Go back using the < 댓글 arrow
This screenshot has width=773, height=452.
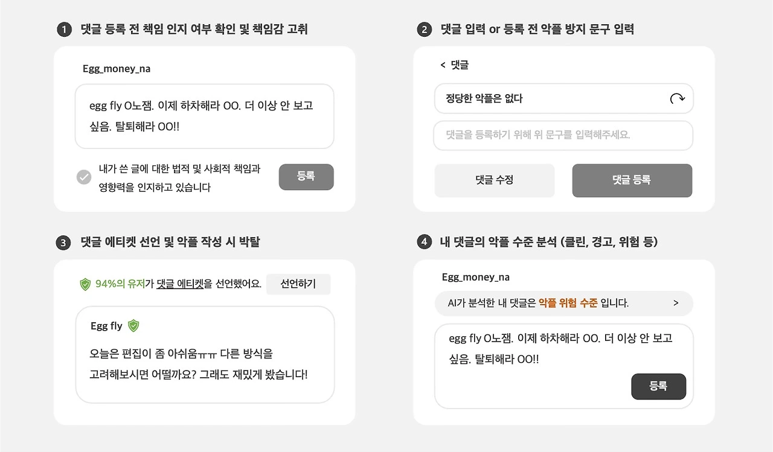pos(443,65)
